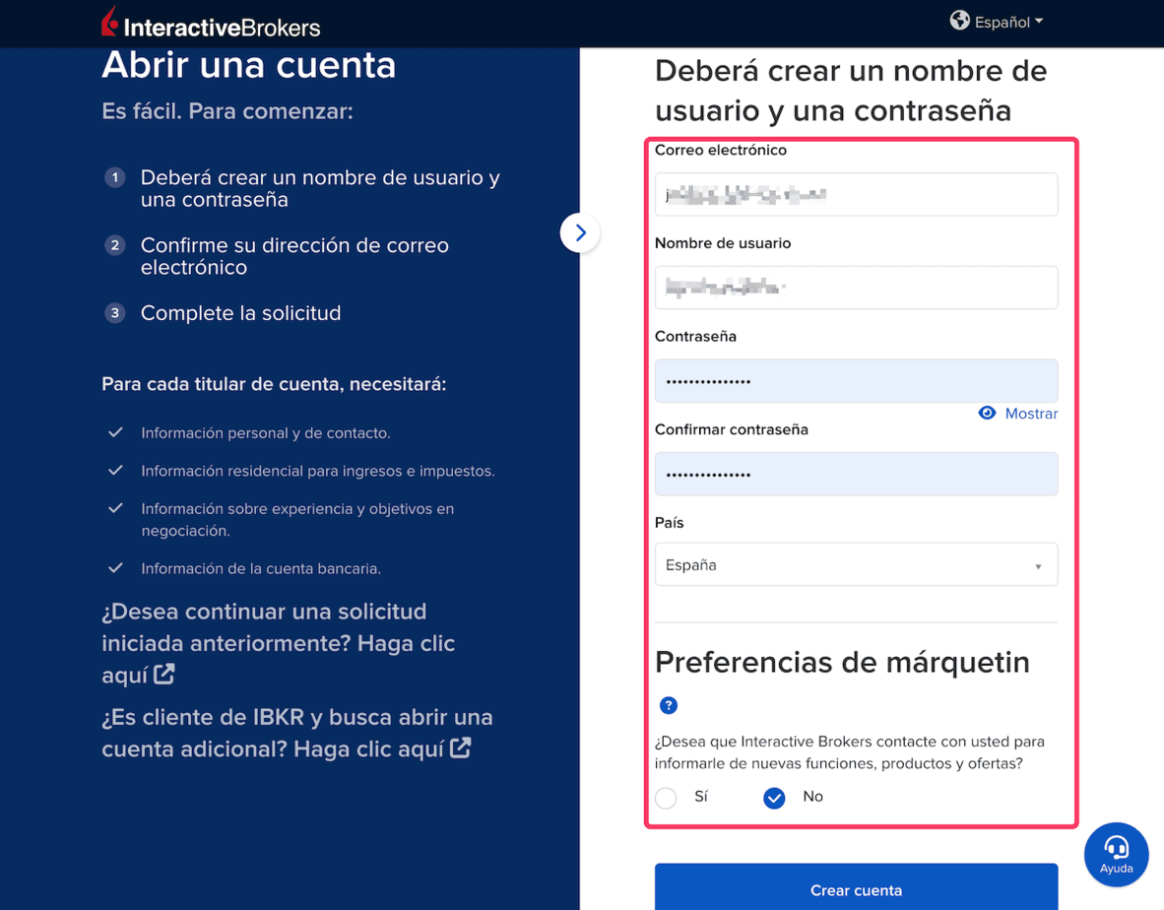The height and width of the screenshot is (910, 1164).
Task: Click the Interactive Brokers logo
Action: (211, 23)
